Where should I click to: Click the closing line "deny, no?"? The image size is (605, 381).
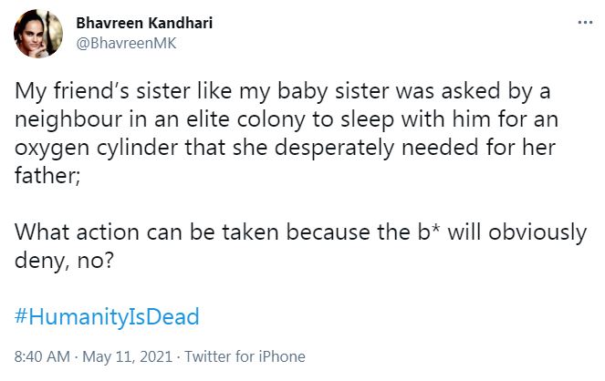[65, 262]
